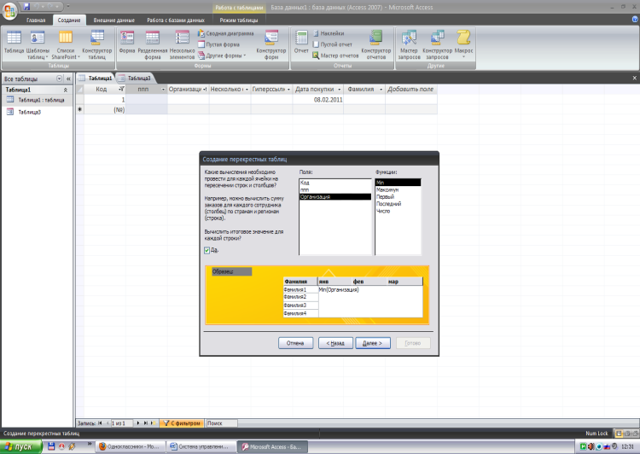
Task: Click Конструктор отчетов icon
Action: point(376,45)
